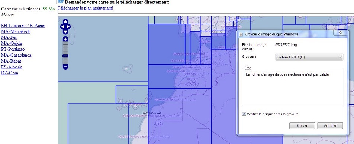Choose the DZ-Oran link
The image size is (354, 144).
tap(10, 73)
